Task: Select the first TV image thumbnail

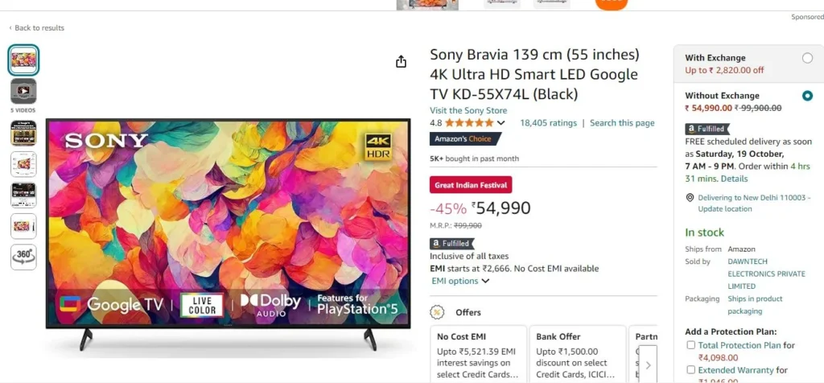Action: 23,60
